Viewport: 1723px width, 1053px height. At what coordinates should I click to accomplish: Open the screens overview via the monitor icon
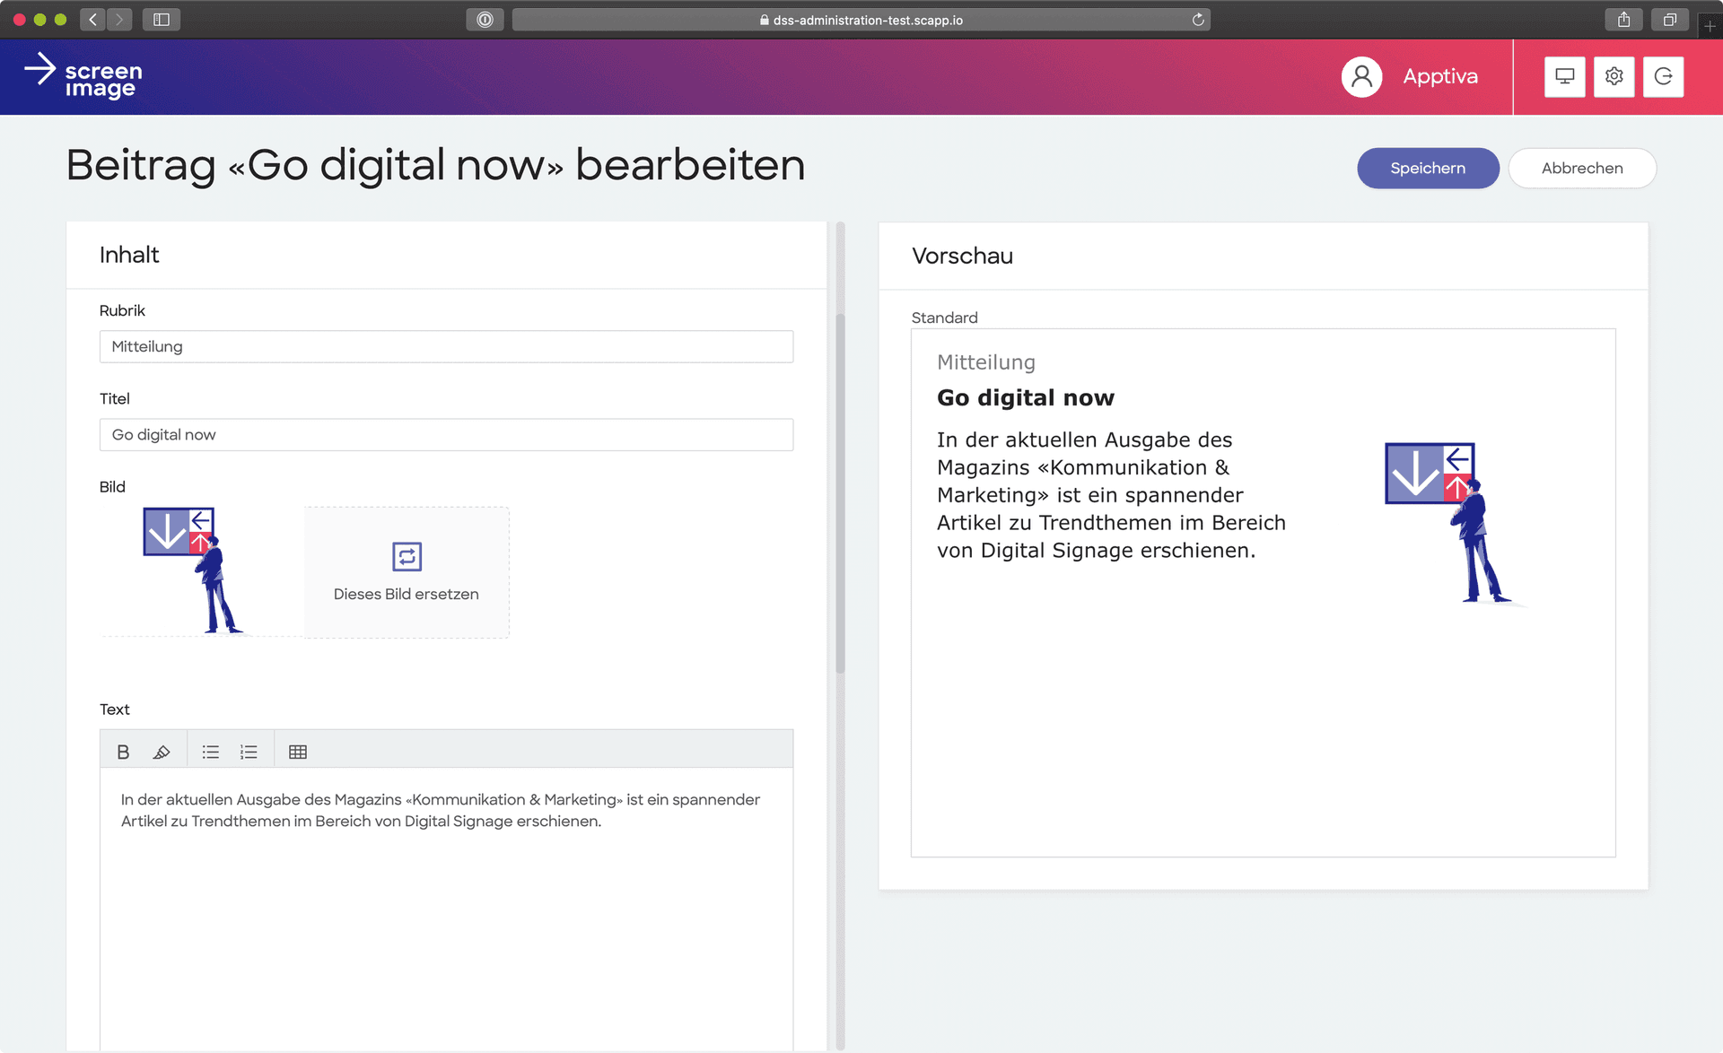click(x=1564, y=76)
